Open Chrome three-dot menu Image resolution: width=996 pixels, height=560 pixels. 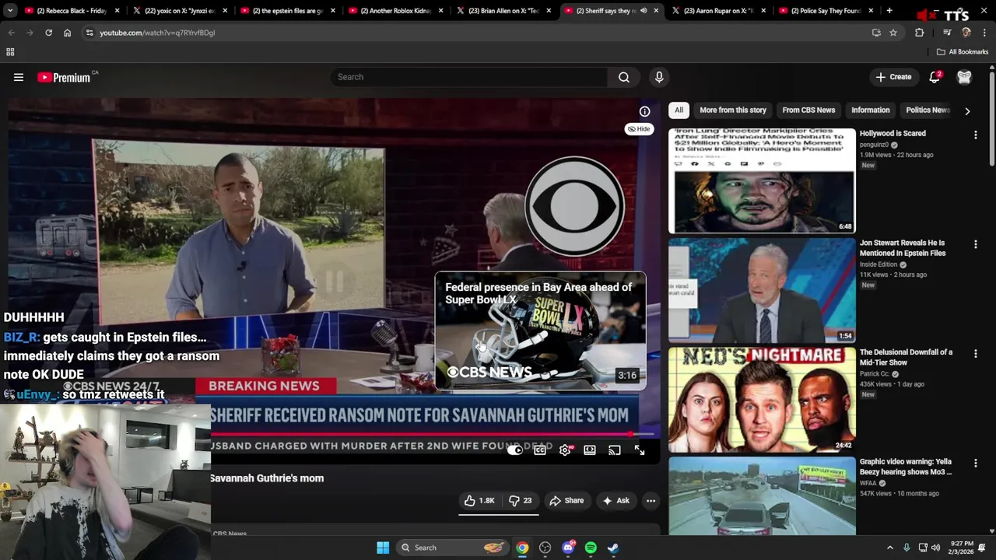point(984,33)
